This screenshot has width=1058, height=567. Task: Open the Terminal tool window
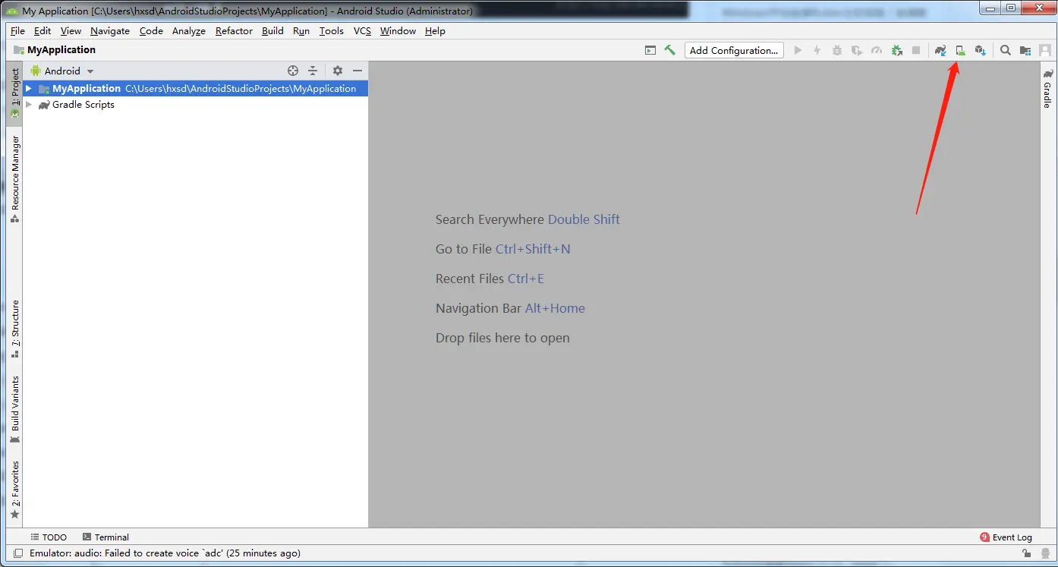(x=105, y=537)
